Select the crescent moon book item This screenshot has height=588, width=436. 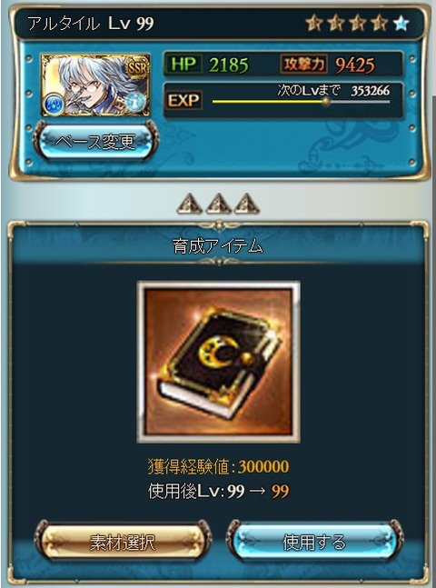pos(219,363)
